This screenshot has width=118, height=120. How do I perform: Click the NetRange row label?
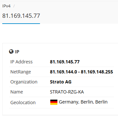(21, 72)
